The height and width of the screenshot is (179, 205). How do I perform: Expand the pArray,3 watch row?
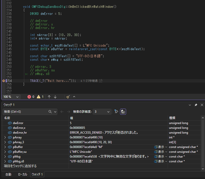click(5, 142)
